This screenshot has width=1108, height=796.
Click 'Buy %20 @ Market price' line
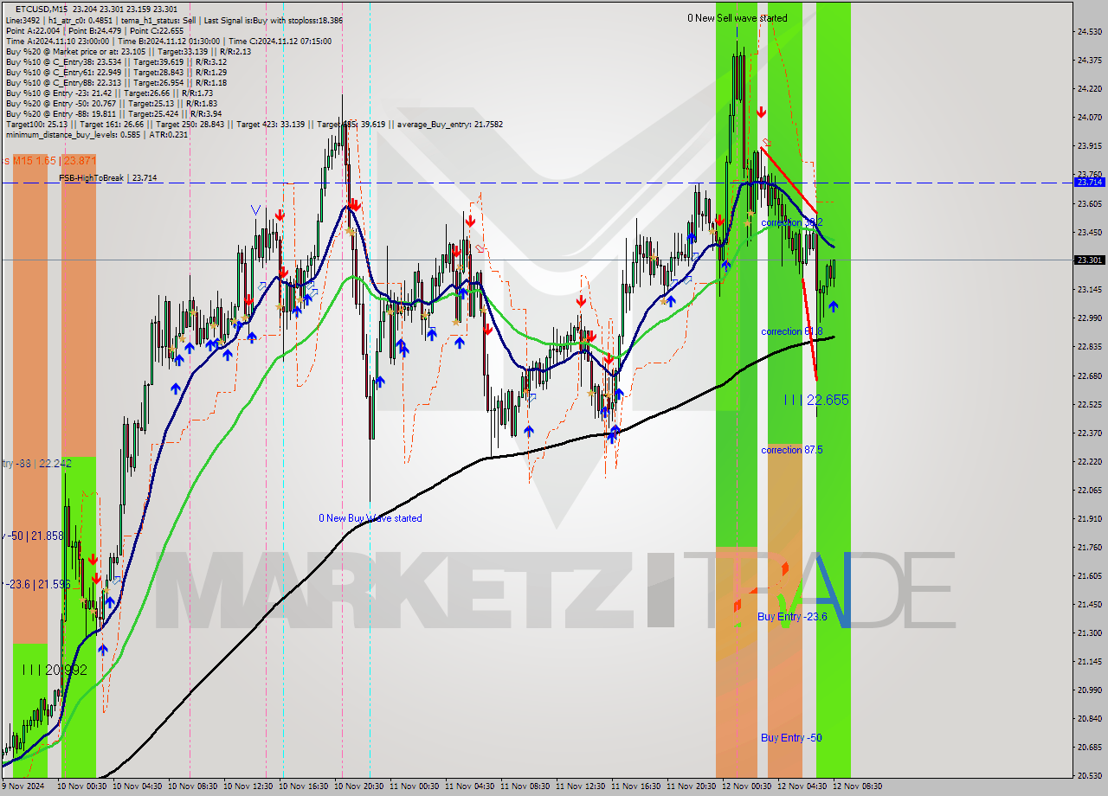coord(128,51)
